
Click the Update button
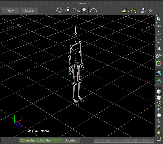tap(70, 140)
